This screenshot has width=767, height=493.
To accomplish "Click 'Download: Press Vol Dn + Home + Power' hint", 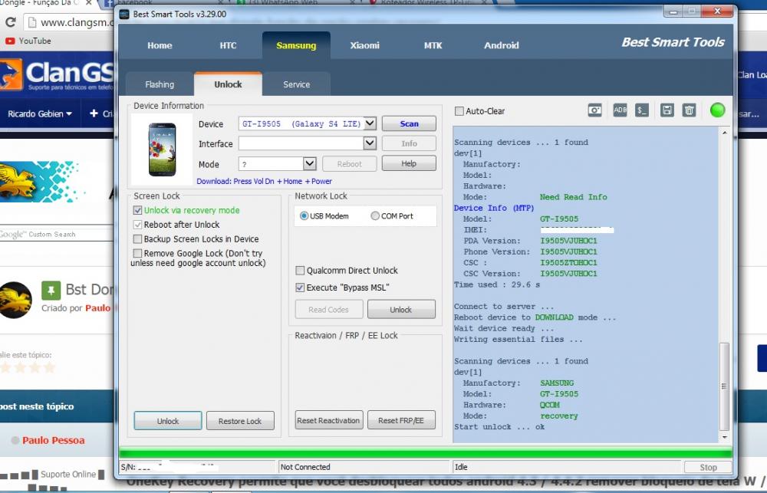I will [264, 182].
